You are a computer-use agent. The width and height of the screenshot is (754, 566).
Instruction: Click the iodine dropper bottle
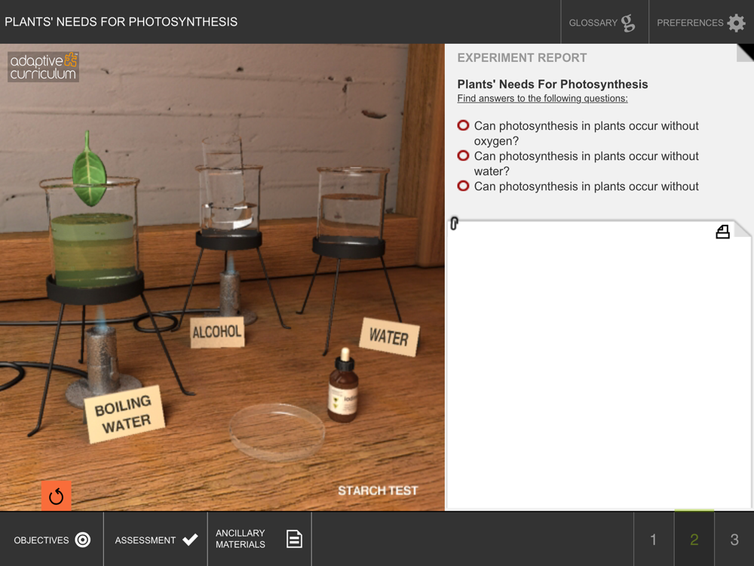click(343, 386)
